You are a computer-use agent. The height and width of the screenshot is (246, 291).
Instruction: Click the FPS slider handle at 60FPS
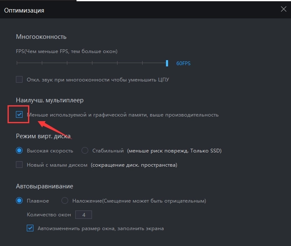point(167,63)
